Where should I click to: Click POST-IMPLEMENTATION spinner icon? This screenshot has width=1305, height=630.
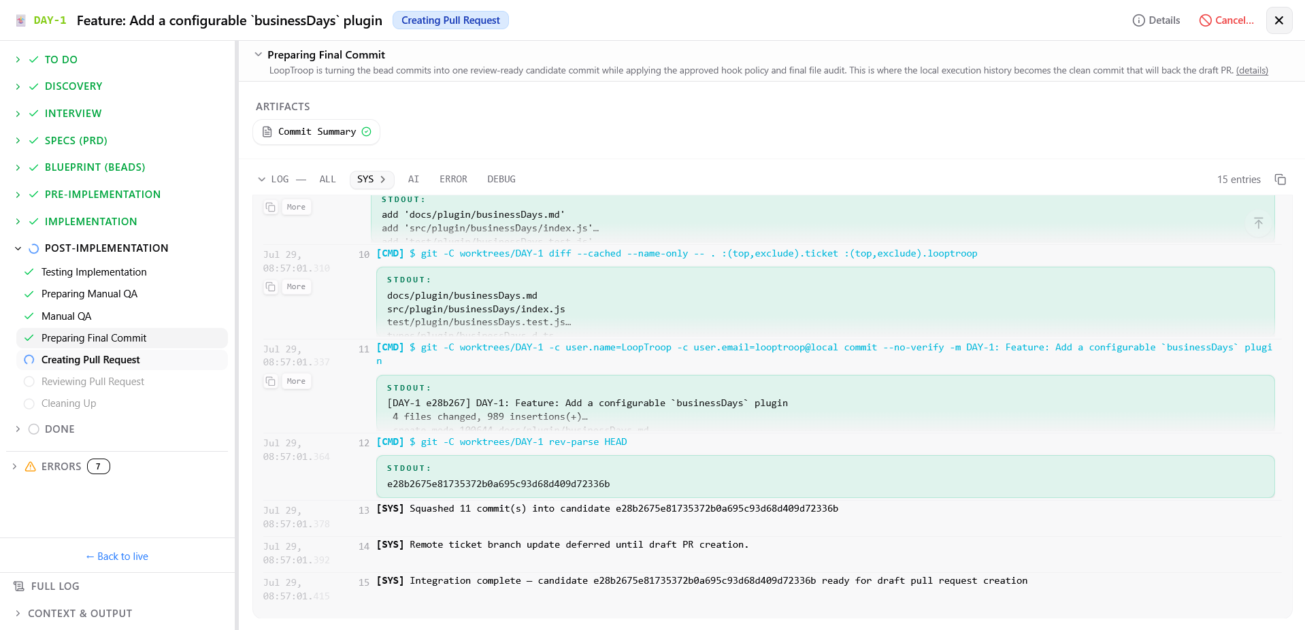point(33,248)
